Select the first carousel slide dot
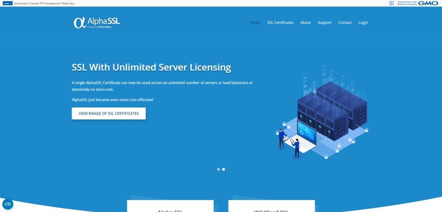This screenshot has width=442, height=212. pyautogui.click(x=218, y=169)
